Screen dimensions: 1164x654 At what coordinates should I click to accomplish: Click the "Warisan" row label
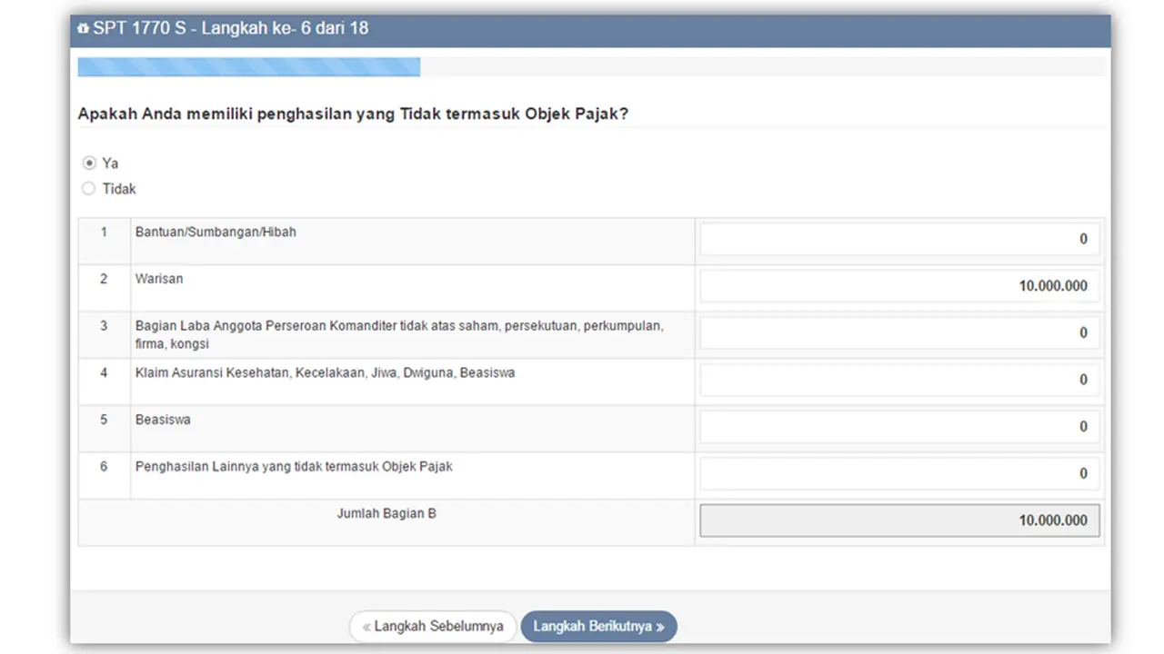(x=159, y=279)
